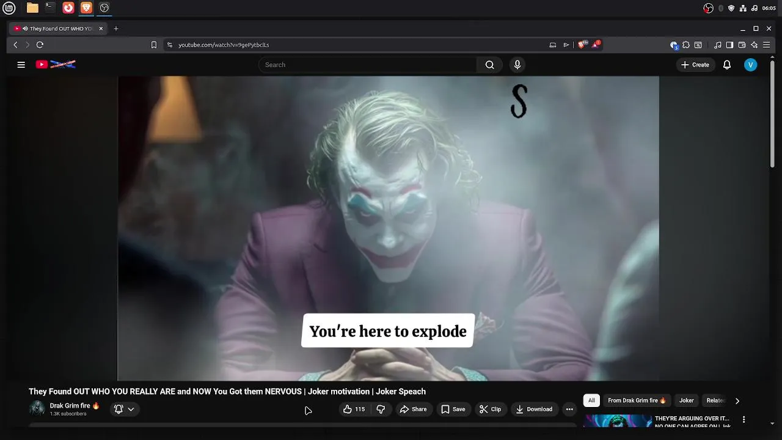Screen dimensions: 782x440
Task: Select the Joker chip
Action: click(x=687, y=401)
